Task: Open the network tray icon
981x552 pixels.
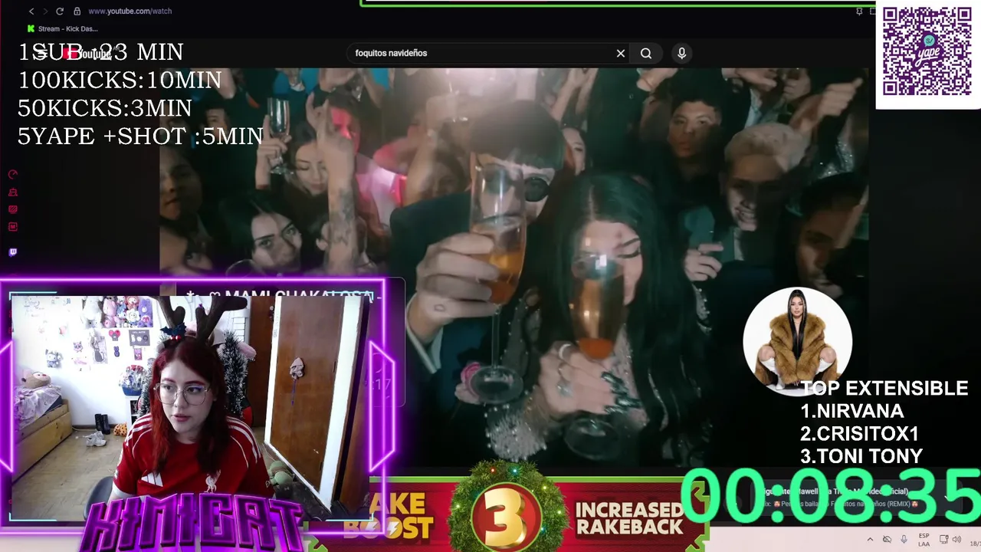Action: click(943, 539)
